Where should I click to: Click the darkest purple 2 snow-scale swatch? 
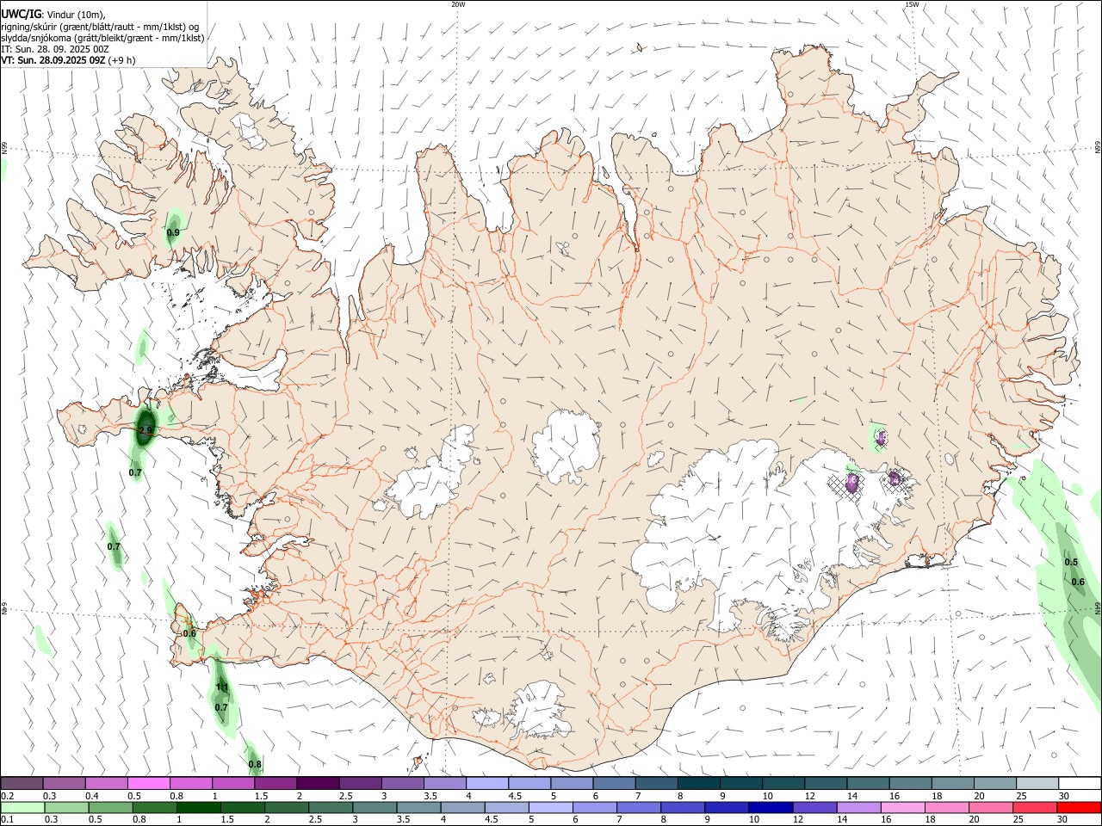coord(318,783)
